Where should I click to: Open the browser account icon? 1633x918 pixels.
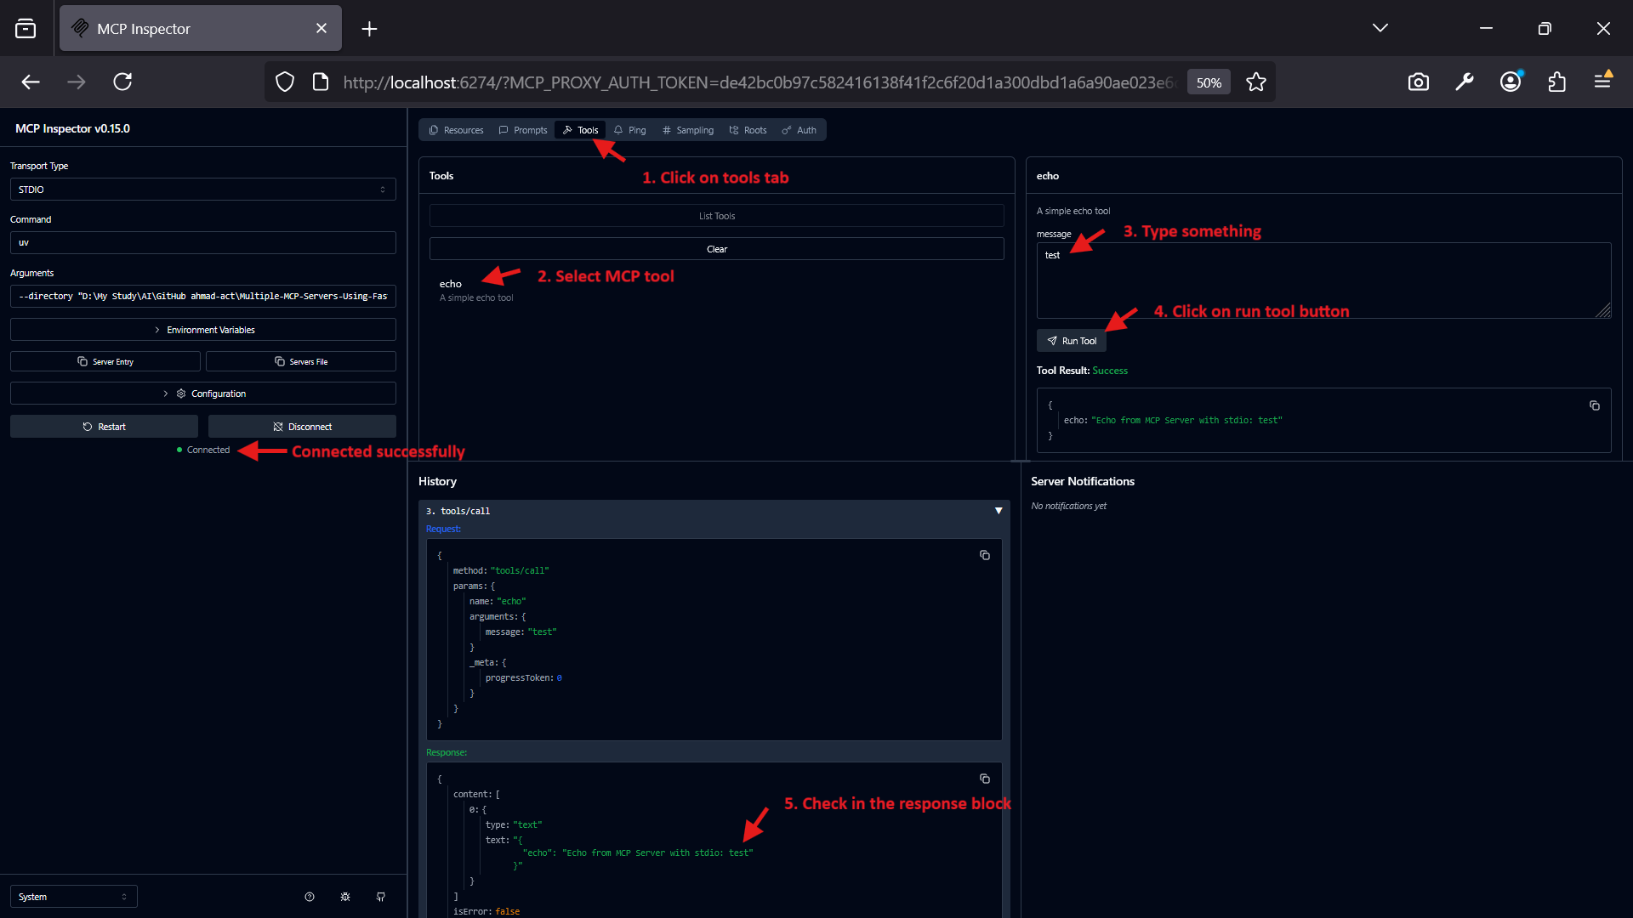[1511, 82]
